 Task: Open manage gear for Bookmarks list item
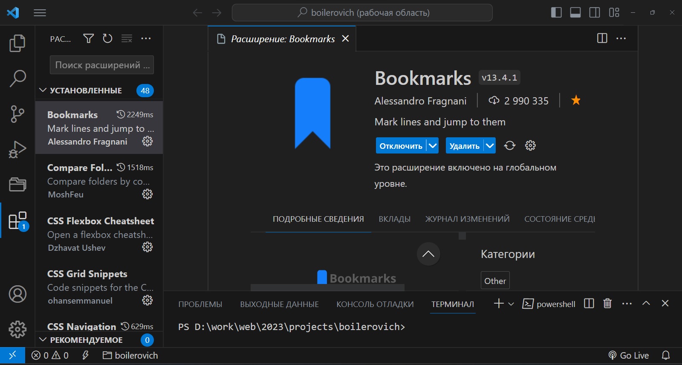pos(147,141)
